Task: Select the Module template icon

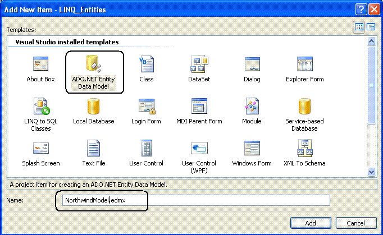Action: click(252, 106)
